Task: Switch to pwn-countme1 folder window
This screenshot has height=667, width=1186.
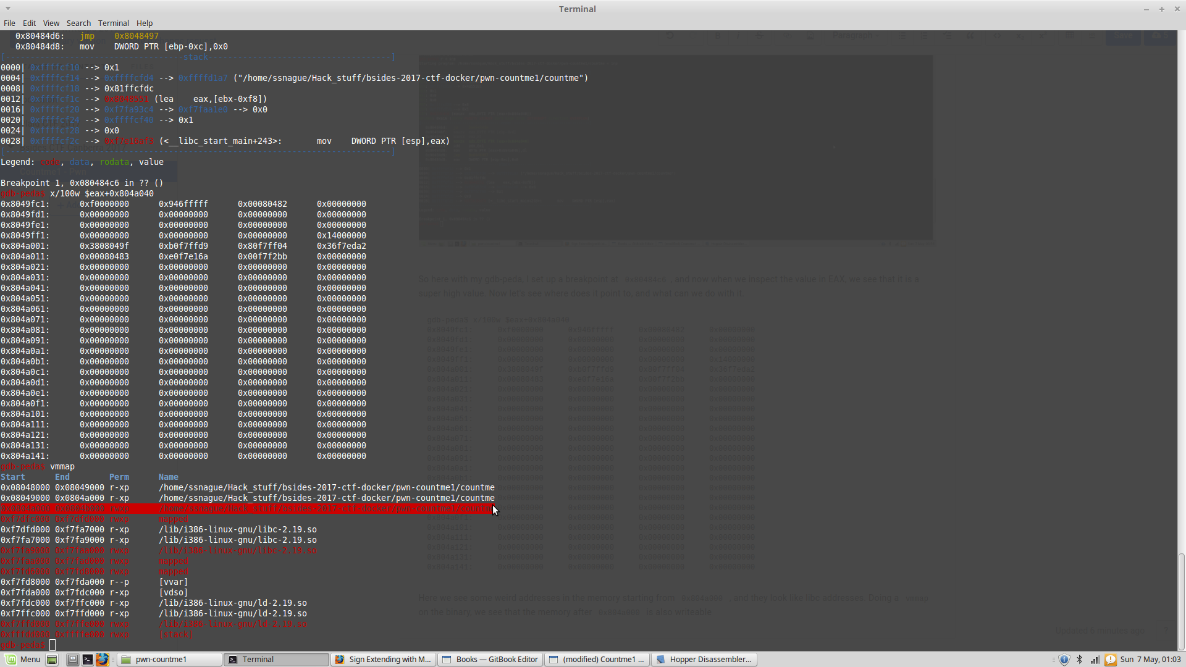Action: pyautogui.click(x=170, y=660)
